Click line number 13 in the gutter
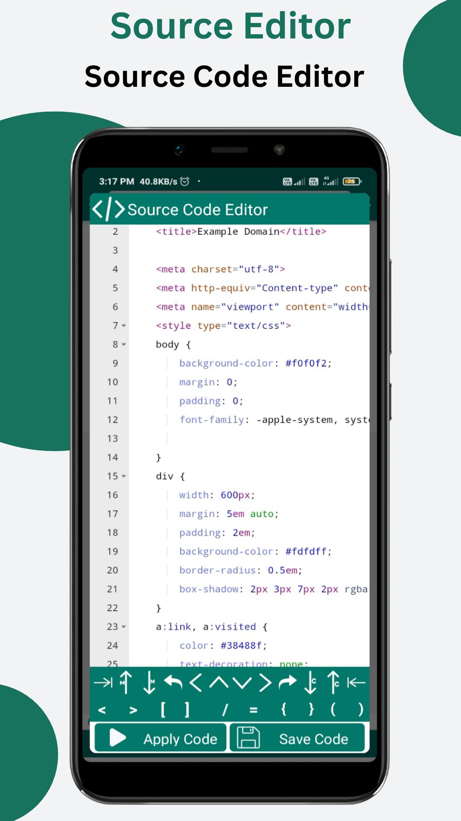This screenshot has width=461, height=821. pyautogui.click(x=112, y=439)
